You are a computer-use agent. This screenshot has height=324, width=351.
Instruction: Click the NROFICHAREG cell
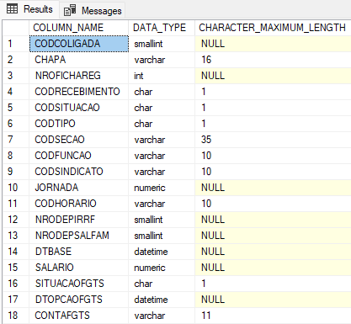[79, 76]
